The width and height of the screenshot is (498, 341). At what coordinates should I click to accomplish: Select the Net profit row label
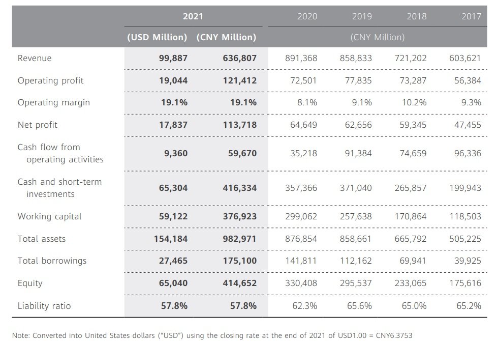pyautogui.click(x=38, y=125)
